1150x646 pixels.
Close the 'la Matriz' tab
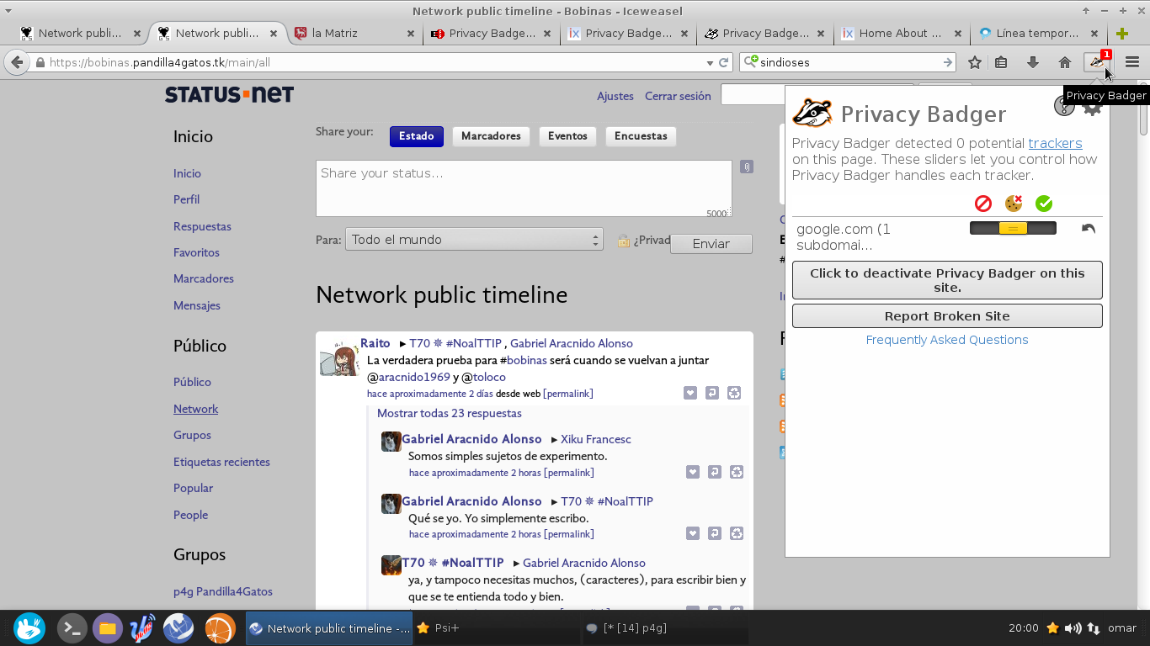[x=411, y=34]
